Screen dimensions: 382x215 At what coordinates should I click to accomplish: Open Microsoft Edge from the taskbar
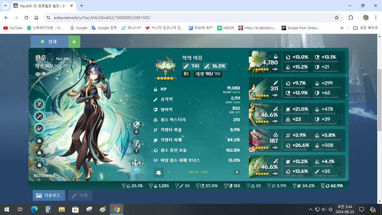pyautogui.click(x=34, y=209)
